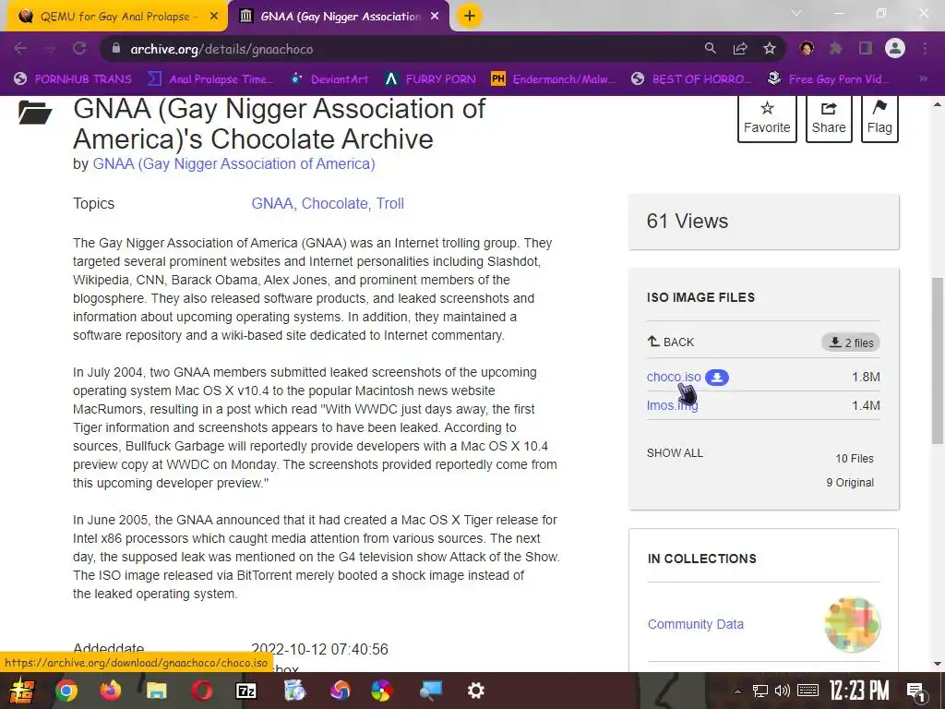Click the network icon in system tray

coord(760,691)
